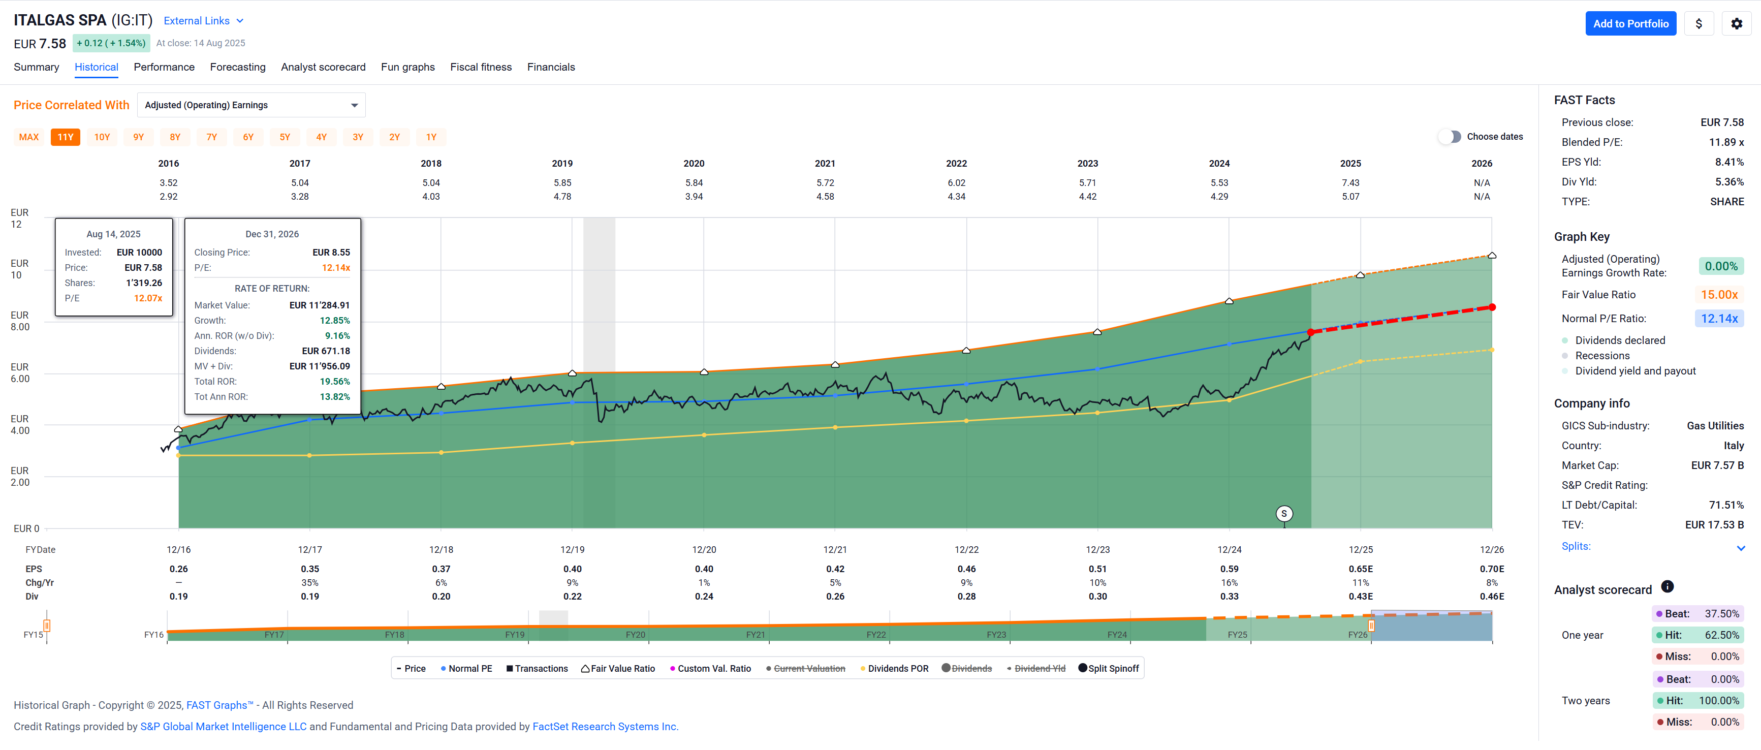Toggle the Price legend item

(x=411, y=669)
